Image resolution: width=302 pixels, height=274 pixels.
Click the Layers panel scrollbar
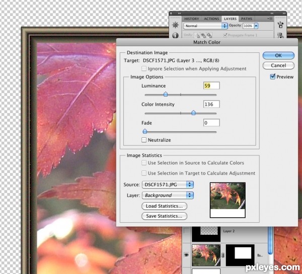(x=270, y=240)
